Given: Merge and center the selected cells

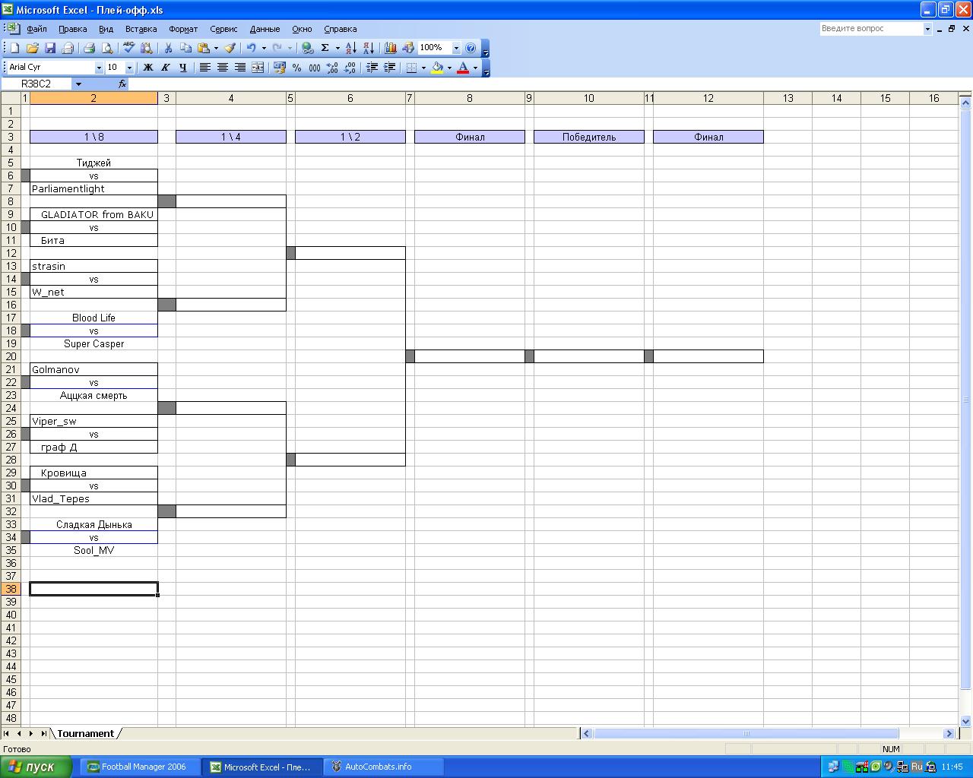Looking at the screenshot, I should click(x=258, y=68).
